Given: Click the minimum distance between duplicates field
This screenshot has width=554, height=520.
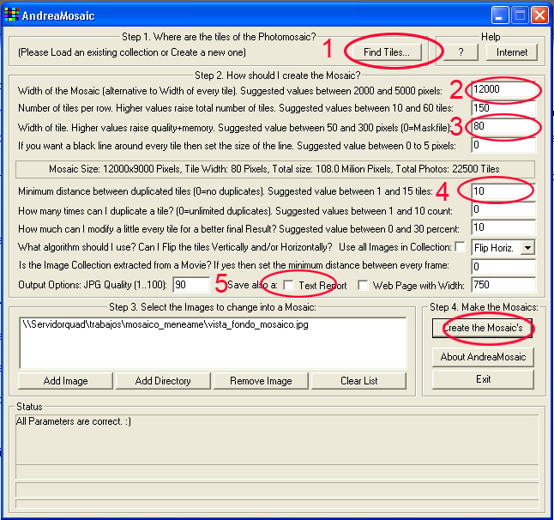Looking at the screenshot, I should tap(503, 191).
